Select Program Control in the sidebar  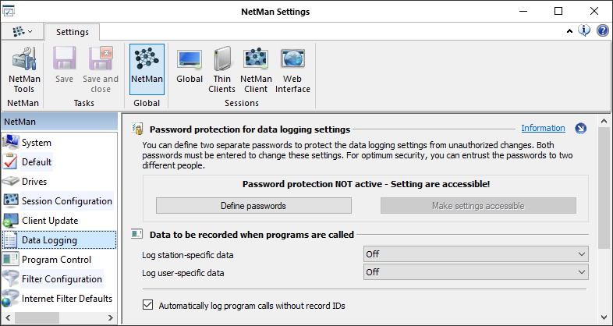point(56,260)
